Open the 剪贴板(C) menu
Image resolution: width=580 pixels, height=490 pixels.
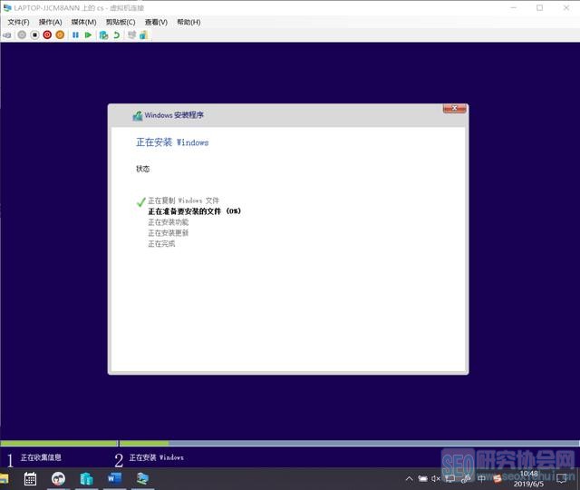(121, 22)
